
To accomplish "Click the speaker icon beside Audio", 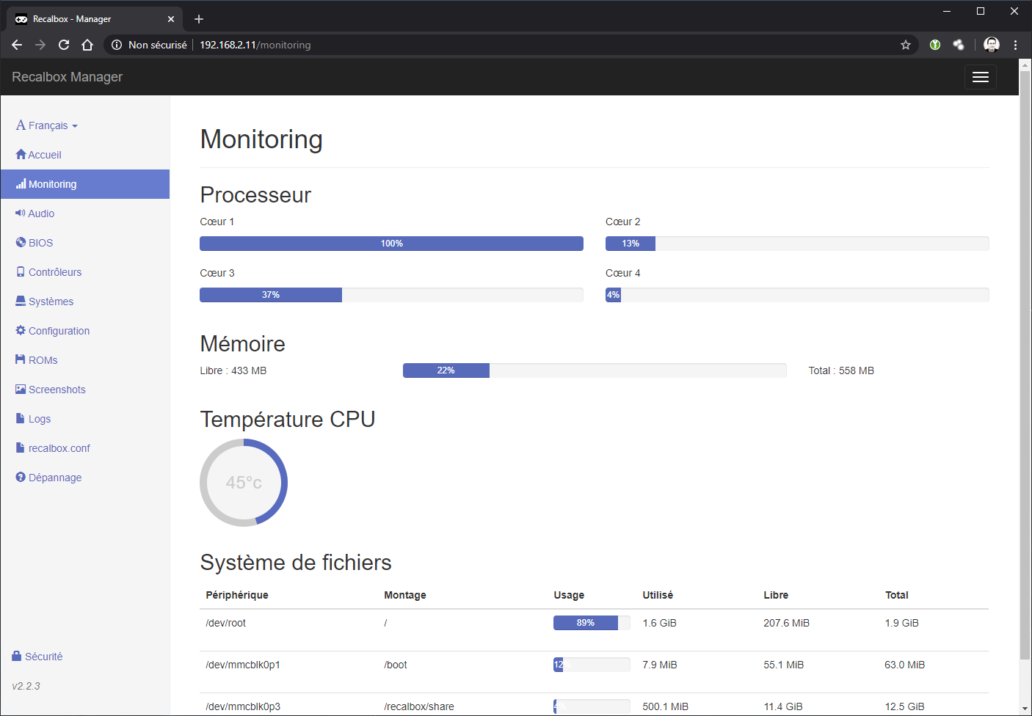I will click(x=21, y=213).
